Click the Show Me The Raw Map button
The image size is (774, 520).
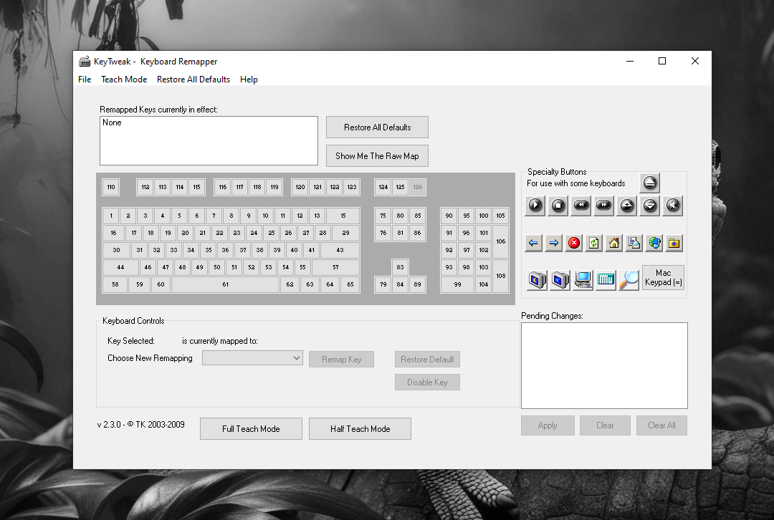pyautogui.click(x=377, y=156)
